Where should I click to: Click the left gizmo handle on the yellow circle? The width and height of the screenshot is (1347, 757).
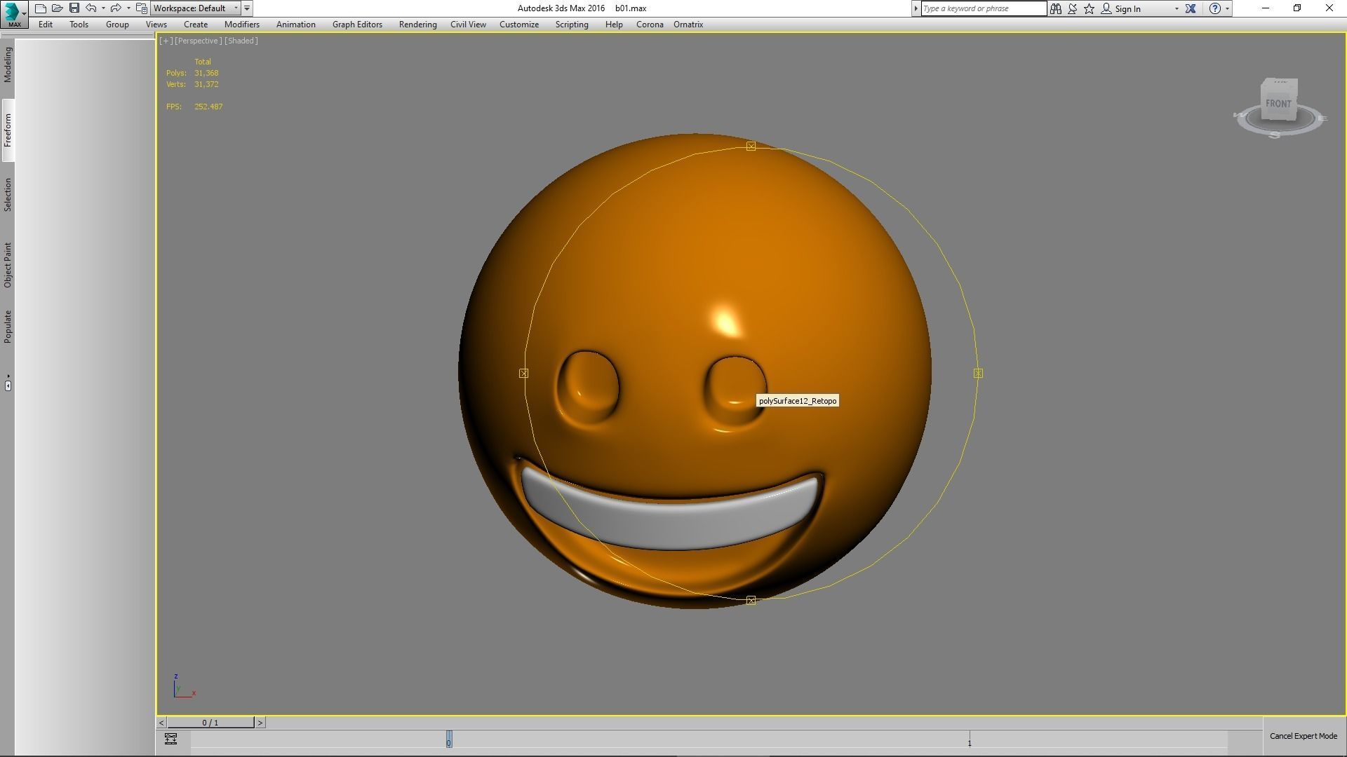coord(523,374)
